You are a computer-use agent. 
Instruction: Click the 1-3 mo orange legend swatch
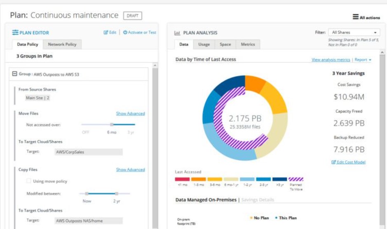click(x=198, y=179)
